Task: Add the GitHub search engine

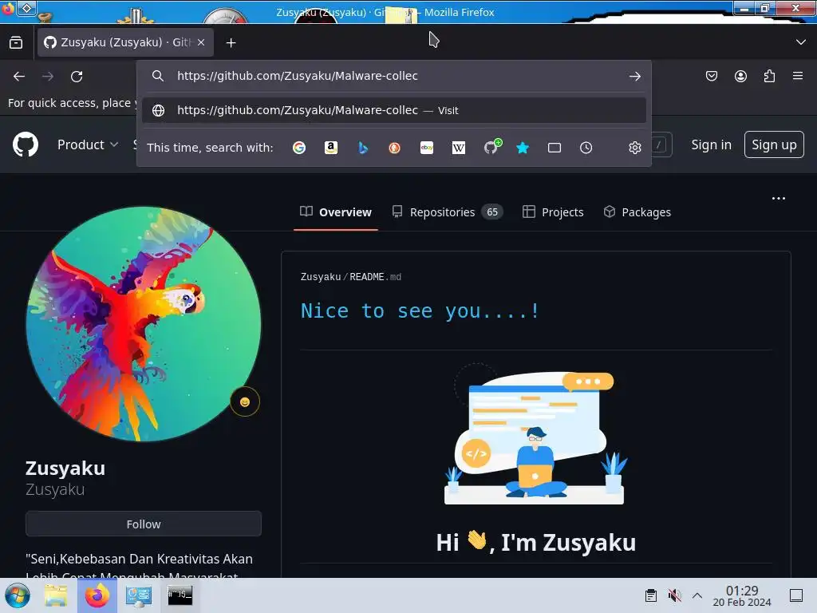Action: (491, 147)
